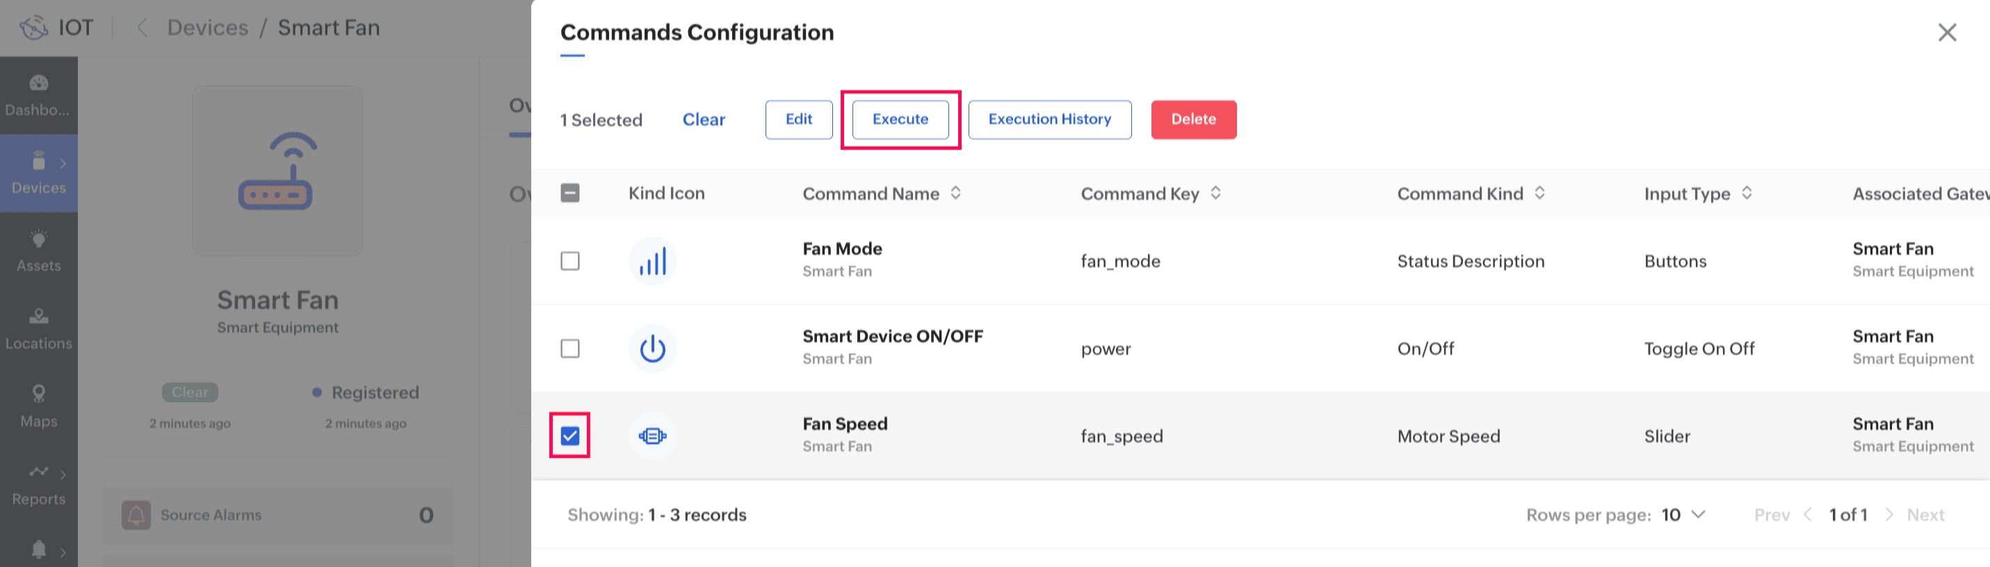Click the power icon for Smart Device ON/OFF
Screen dimensions: 1990x567
[x=652, y=348]
